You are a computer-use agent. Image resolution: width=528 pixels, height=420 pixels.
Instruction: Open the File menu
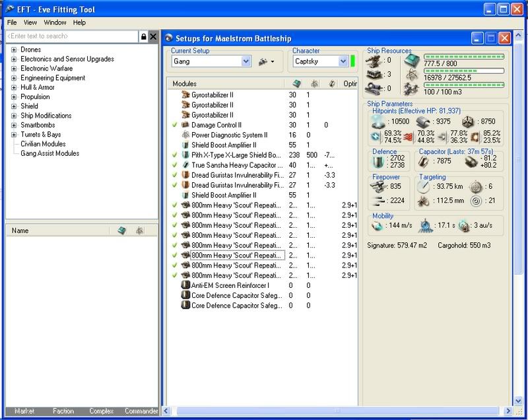click(x=12, y=22)
